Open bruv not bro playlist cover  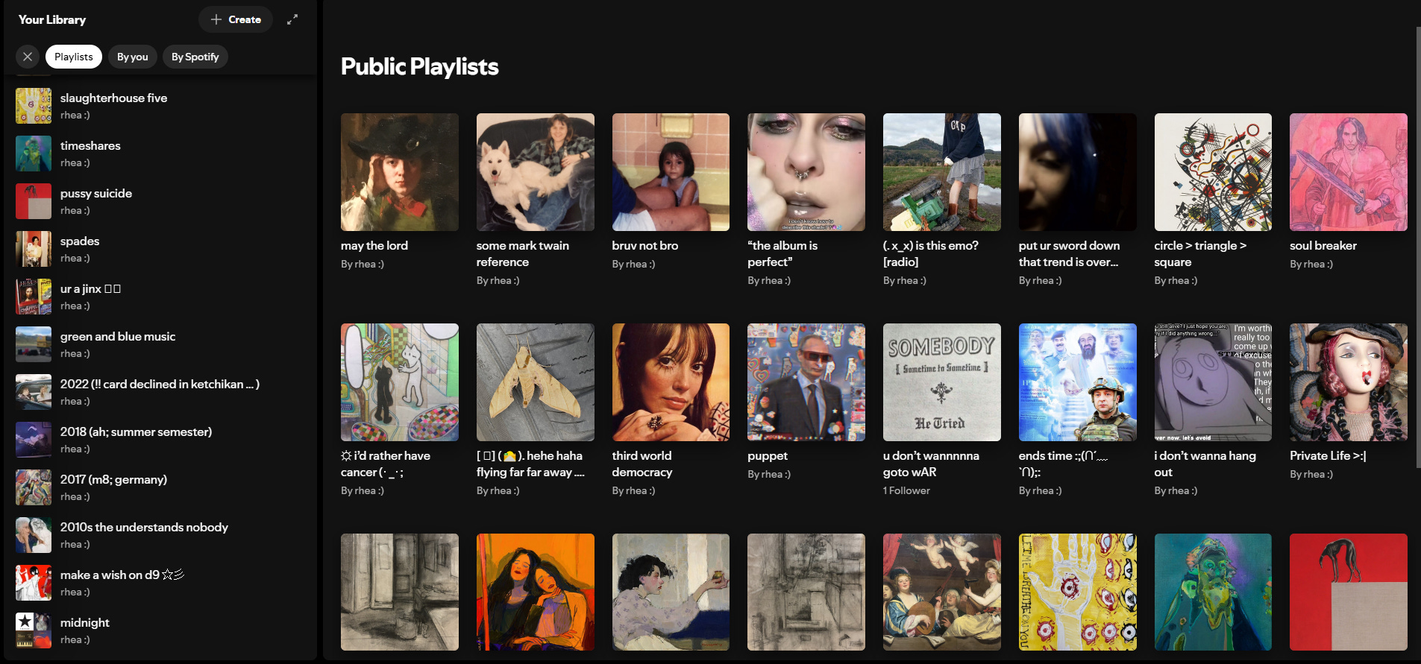pyautogui.click(x=671, y=172)
